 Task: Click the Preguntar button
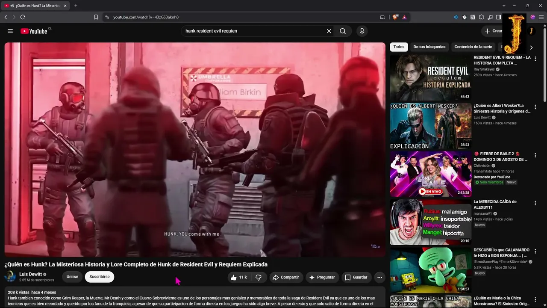pyautogui.click(x=323, y=277)
